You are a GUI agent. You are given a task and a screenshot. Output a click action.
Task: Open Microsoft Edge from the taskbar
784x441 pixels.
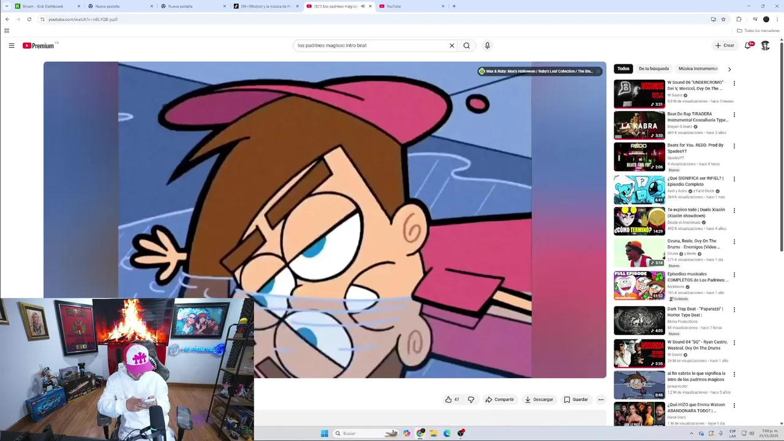coord(447,433)
